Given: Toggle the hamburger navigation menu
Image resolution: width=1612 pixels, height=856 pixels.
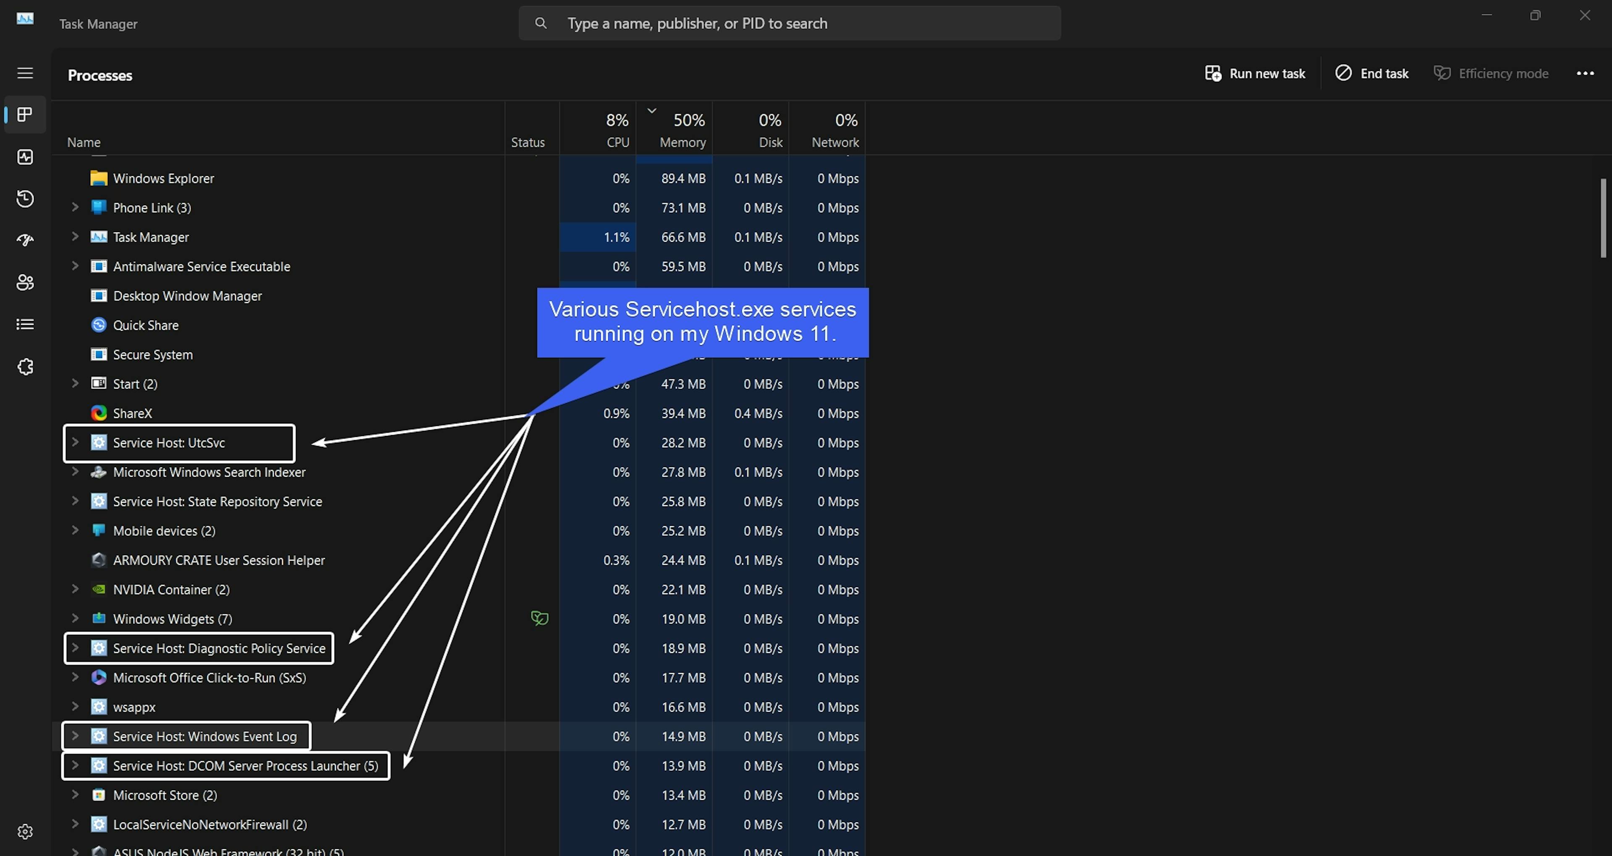Looking at the screenshot, I should coord(25,73).
